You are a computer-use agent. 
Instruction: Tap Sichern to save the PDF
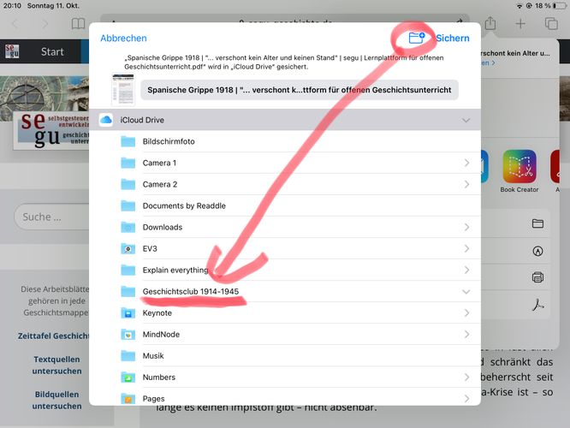[453, 39]
